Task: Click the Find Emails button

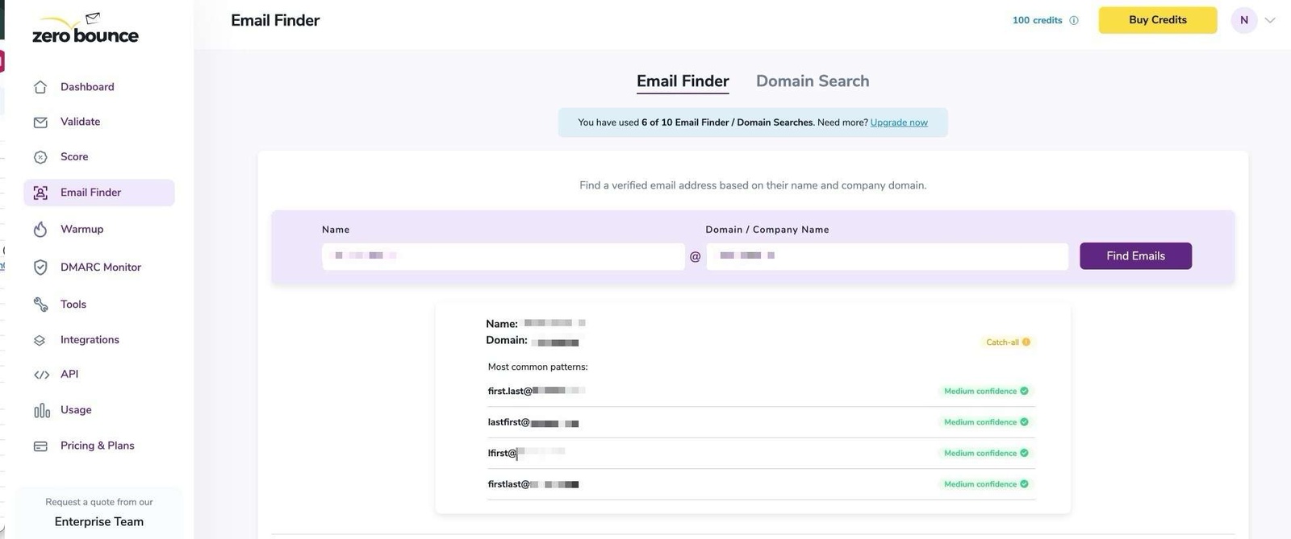Action: (1135, 256)
